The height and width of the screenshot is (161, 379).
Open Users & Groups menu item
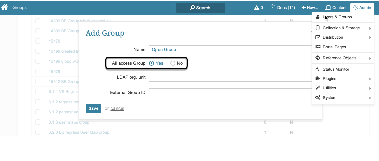[337, 17]
